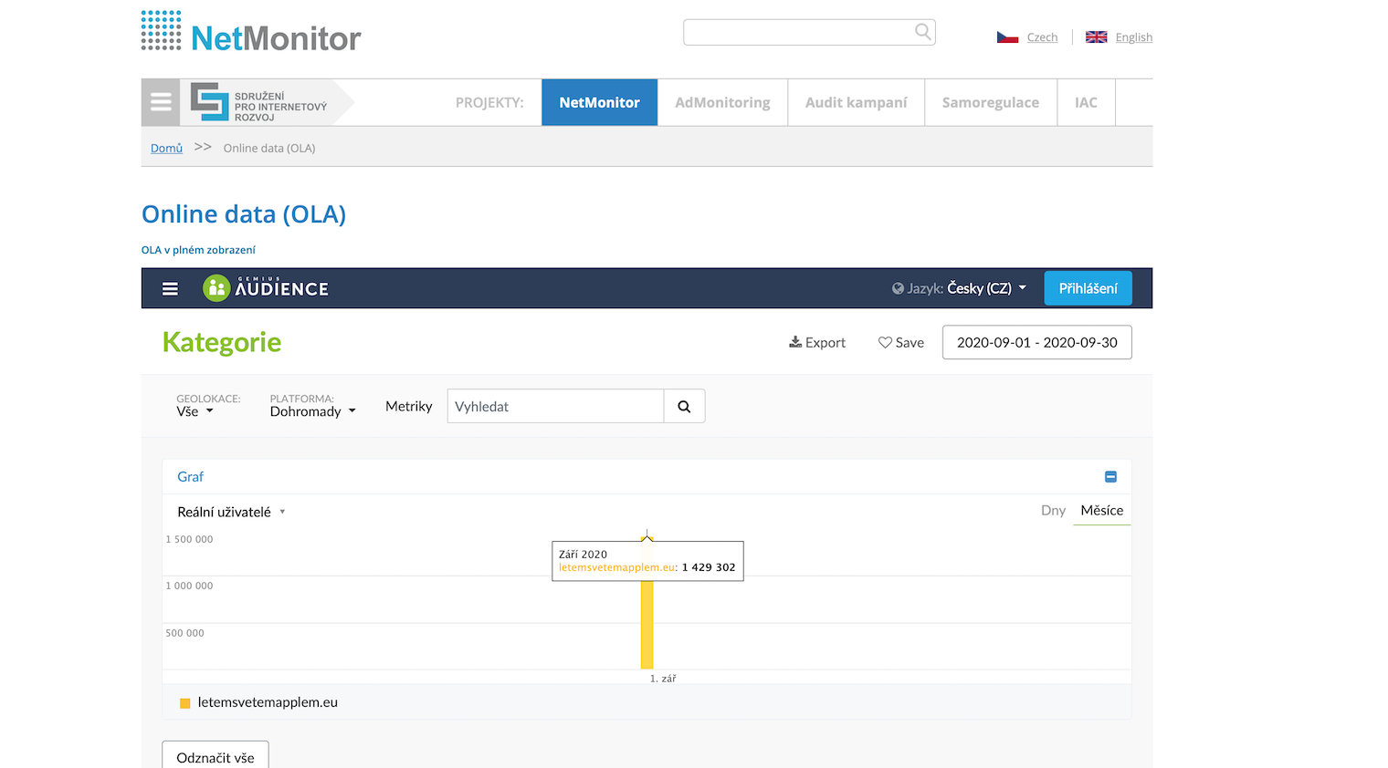Click the letemsvetemapplem.eu legend label
Image resolution: width=1388 pixels, height=768 pixels.
pos(268,703)
